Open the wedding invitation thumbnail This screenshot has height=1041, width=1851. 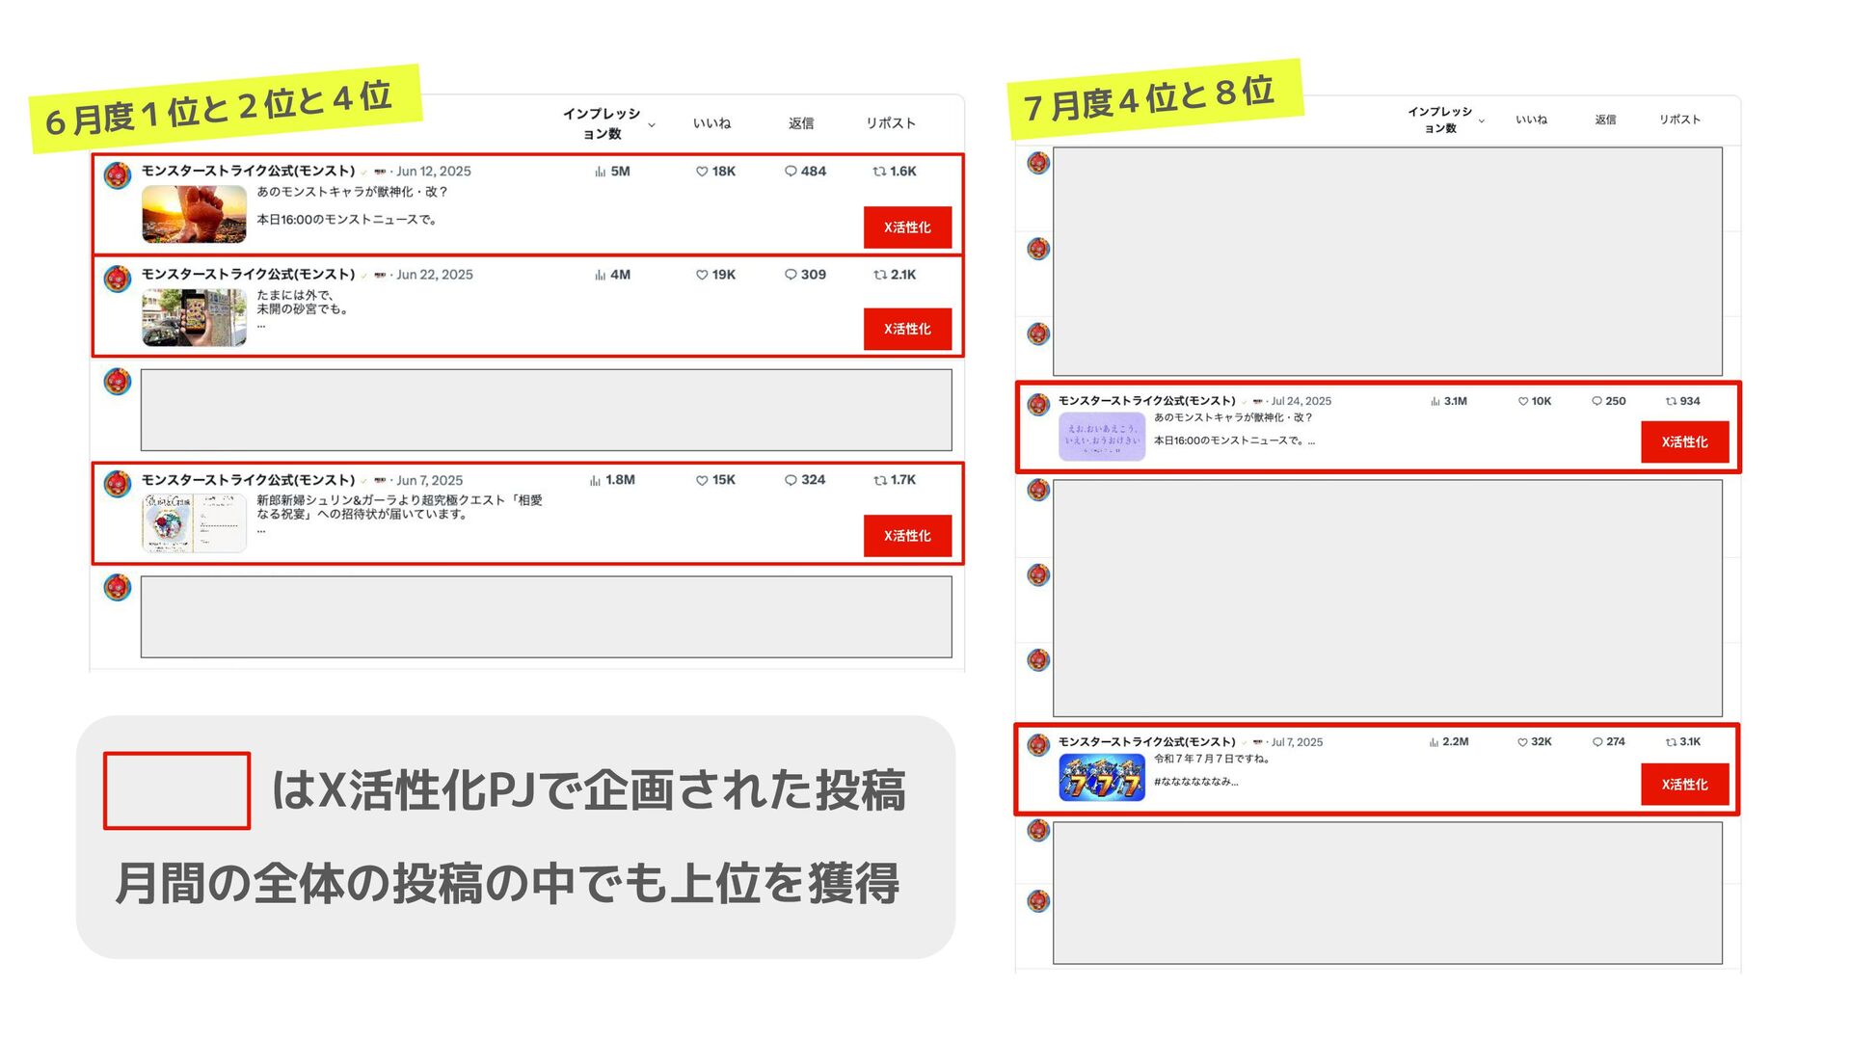coord(194,523)
